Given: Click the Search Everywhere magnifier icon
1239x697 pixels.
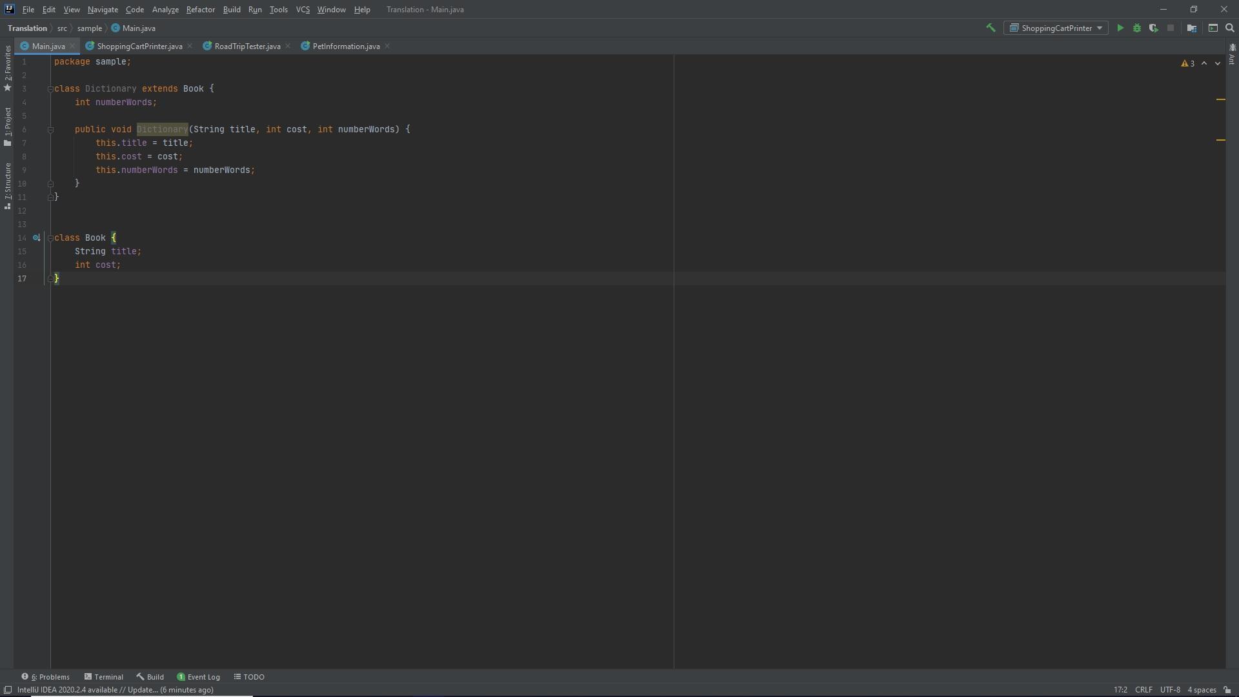Looking at the screenshot, I should [x=1230, y=28].
